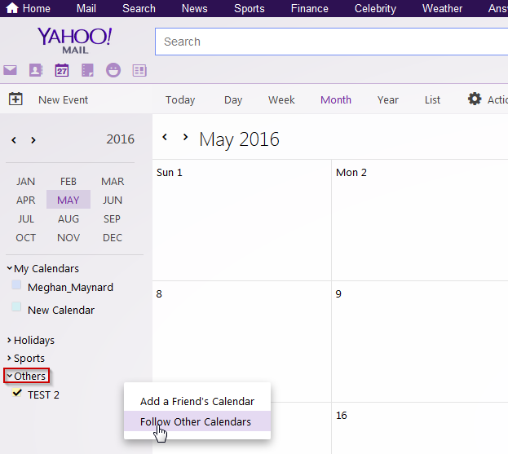The height and width of the screenshot is (454, 508).
Task: Expand the Holidays section
Action: tap(10, 340)
